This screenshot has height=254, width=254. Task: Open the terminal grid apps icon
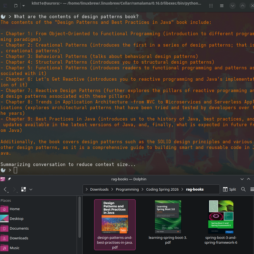211,6
